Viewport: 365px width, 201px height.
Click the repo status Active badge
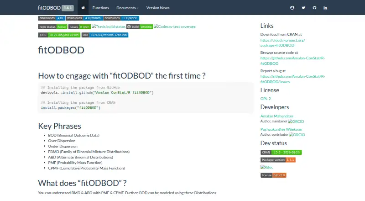coord(52,27)
